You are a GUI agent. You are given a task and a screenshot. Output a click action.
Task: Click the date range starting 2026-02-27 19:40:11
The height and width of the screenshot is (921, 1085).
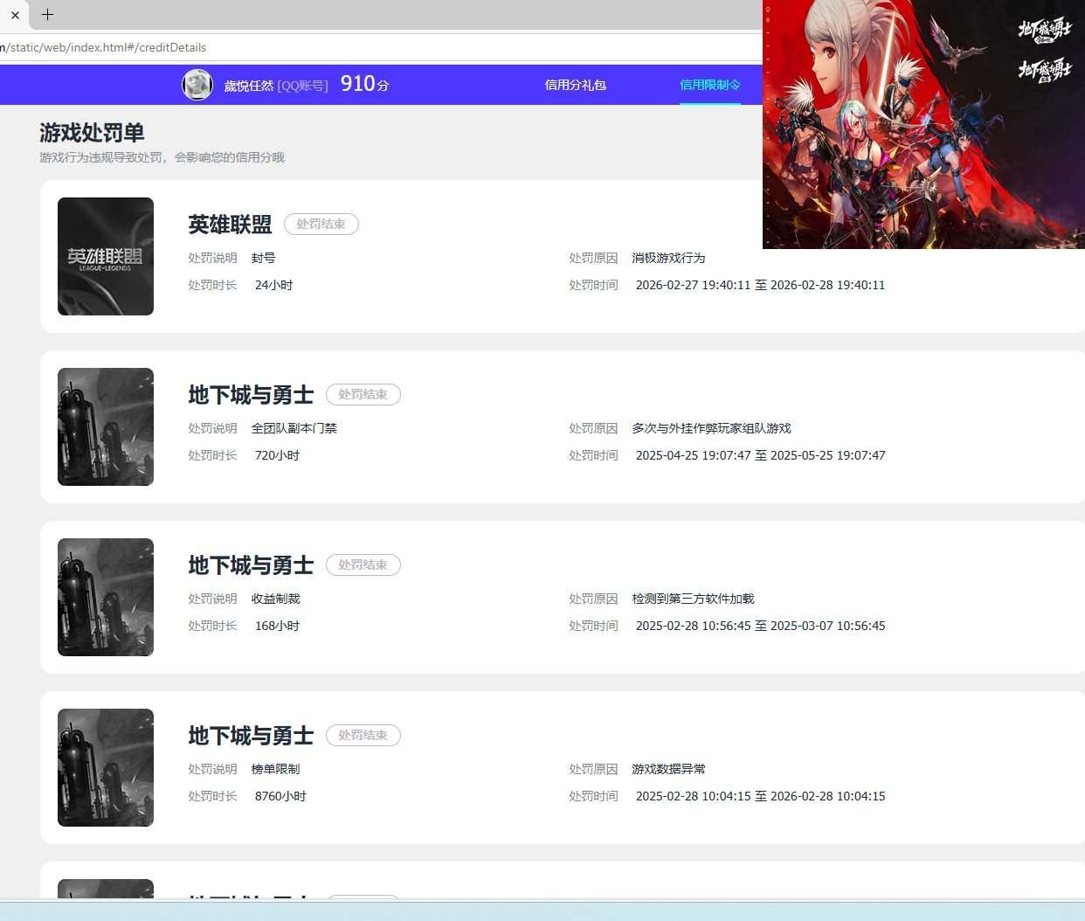click(x=760, y=285)
